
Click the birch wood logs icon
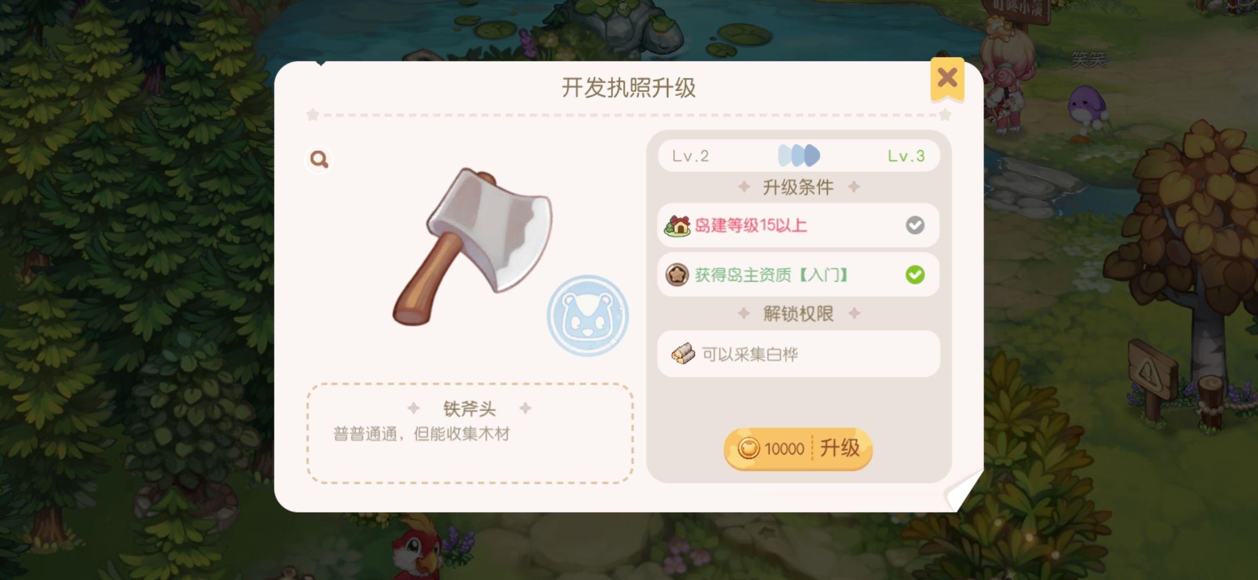683,354
